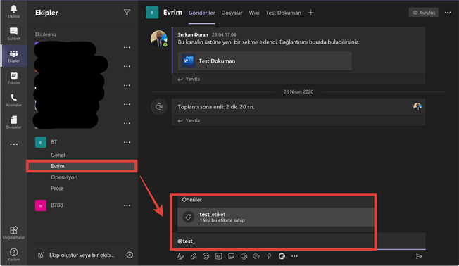Screen dimensions: 459x266
Task: Select the Evrim channel
Action: click(x=82, y=166)
